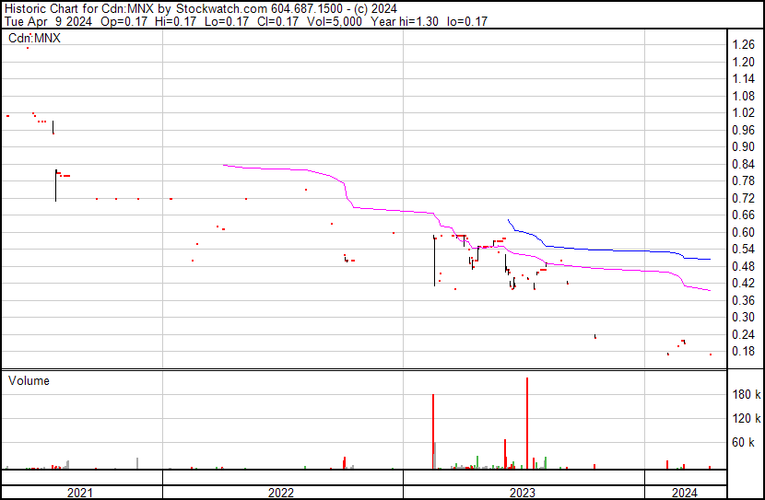Click the 2021 year label
Screen dimensions: 765x500
79,493
